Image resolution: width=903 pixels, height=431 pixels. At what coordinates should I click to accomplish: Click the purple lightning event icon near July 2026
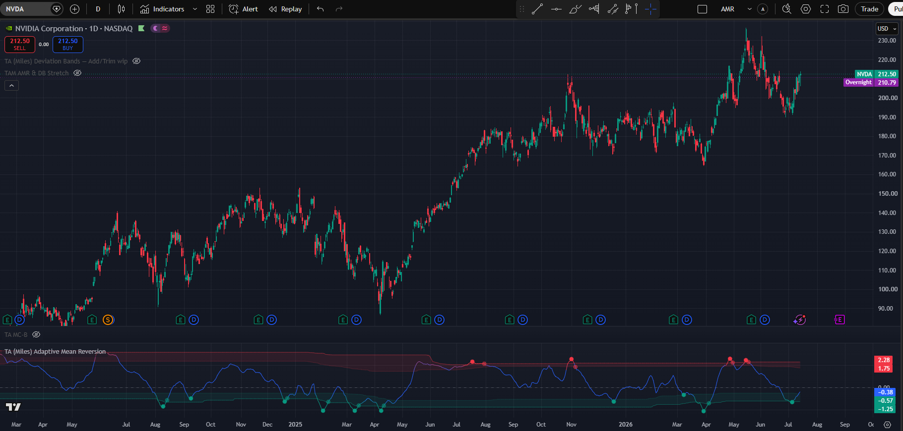click(799, 320)
